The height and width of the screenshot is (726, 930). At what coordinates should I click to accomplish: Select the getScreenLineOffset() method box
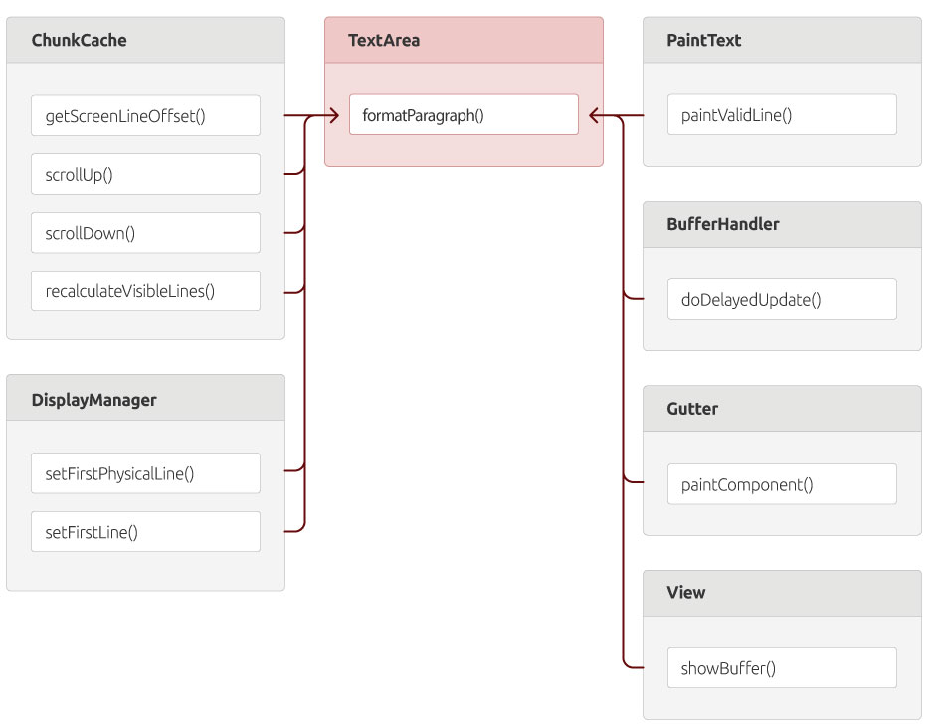click(145, 115)
